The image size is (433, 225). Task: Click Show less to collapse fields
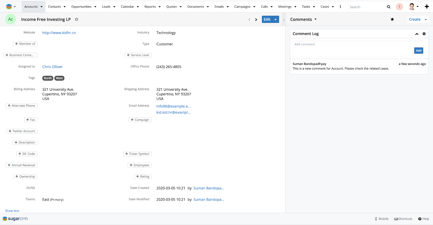coord(12,211)
